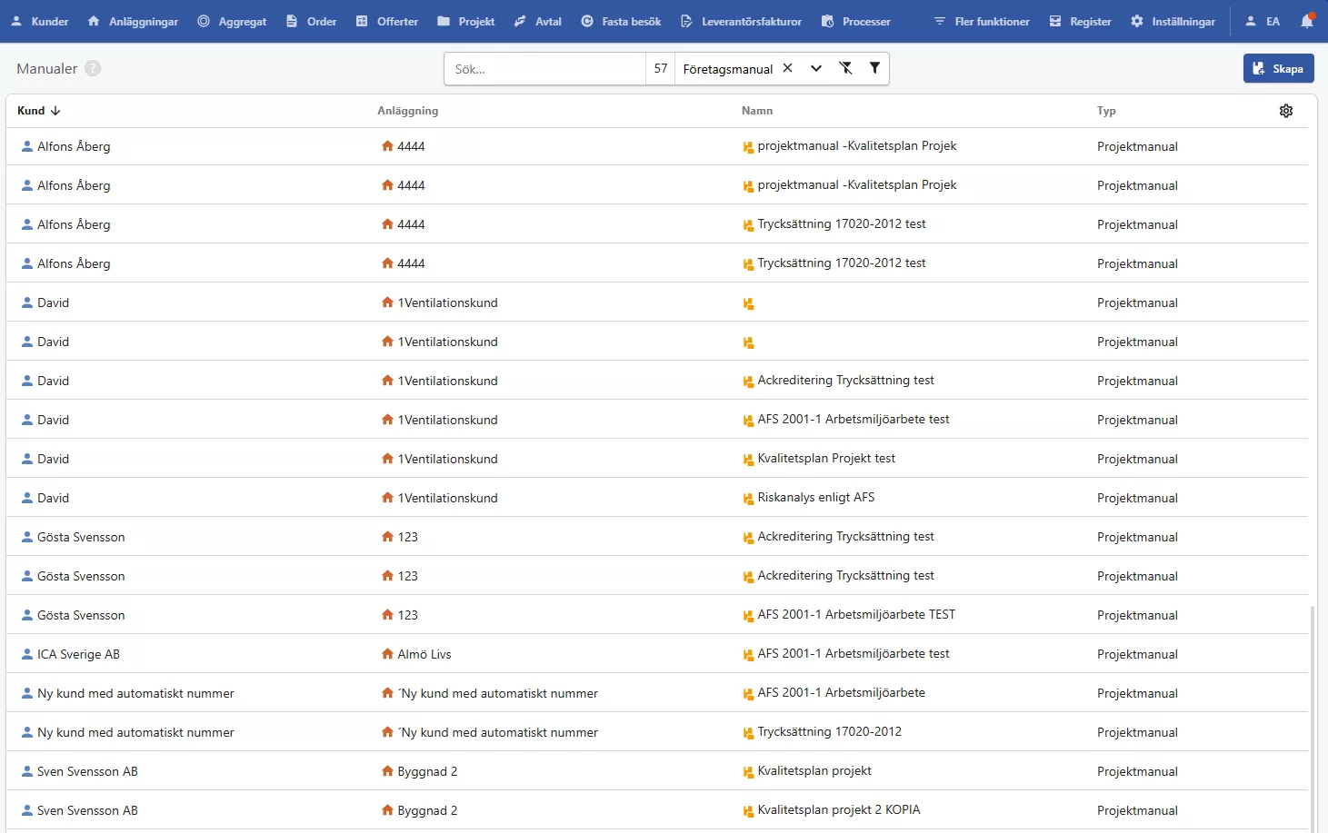The width and height of the screenshot is (1328, 833).
Task: Expand the Företagsmanual dropdown chevron
Action: point(816,68)
